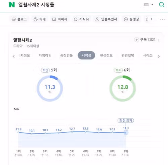Expand the keyboard input dropdown arrow

coord(153,5)
